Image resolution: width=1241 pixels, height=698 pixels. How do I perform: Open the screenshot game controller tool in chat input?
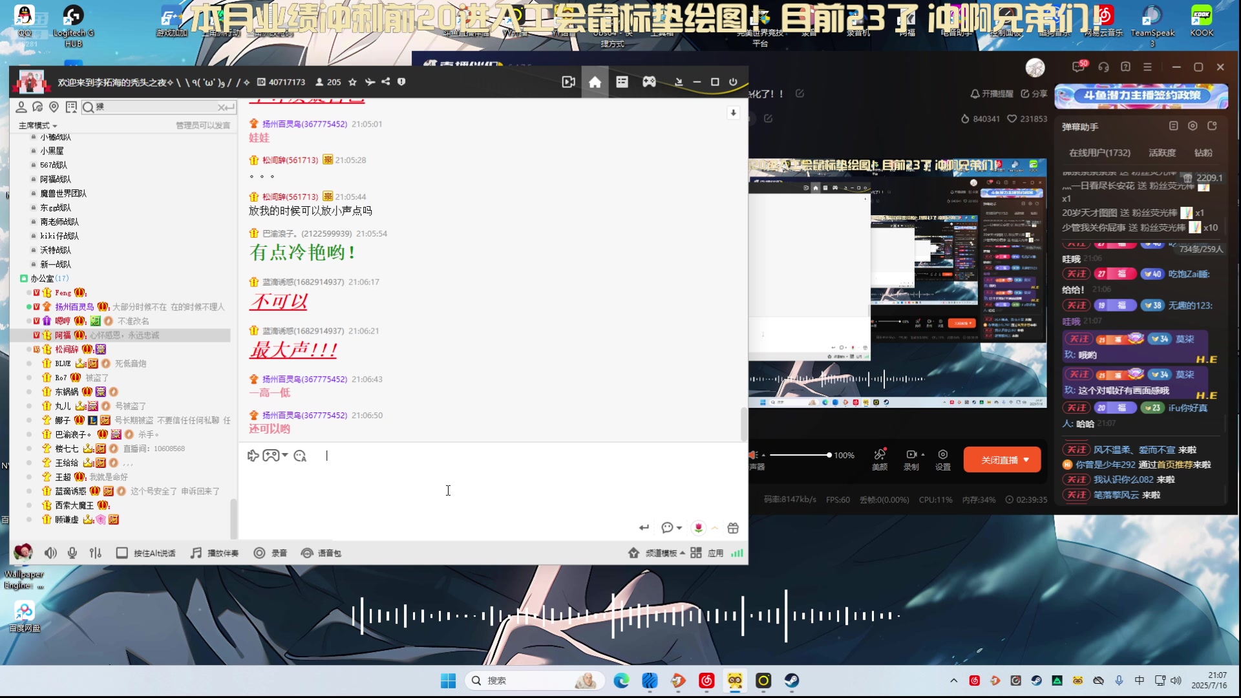coord(271,456)
